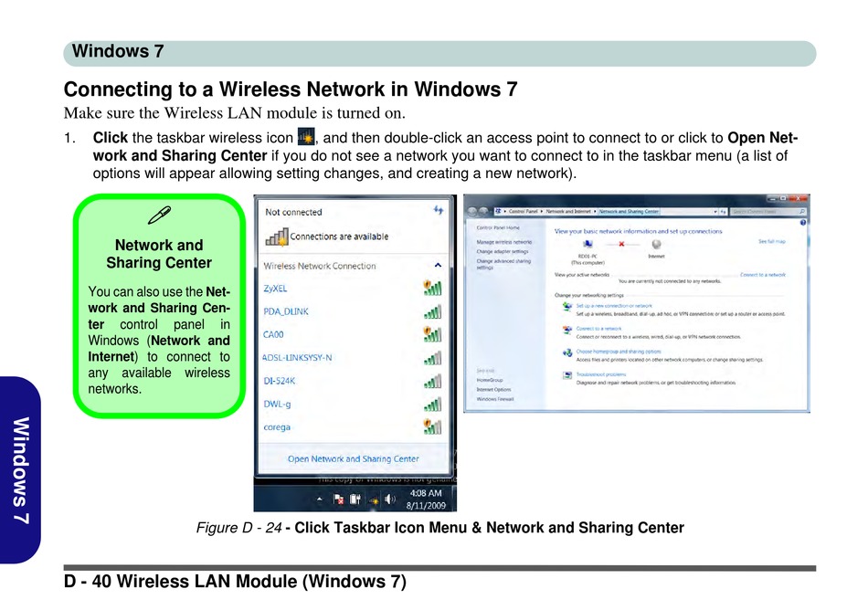
Task: Click the Action Center flag tray icon
Action: click(338, 500)
